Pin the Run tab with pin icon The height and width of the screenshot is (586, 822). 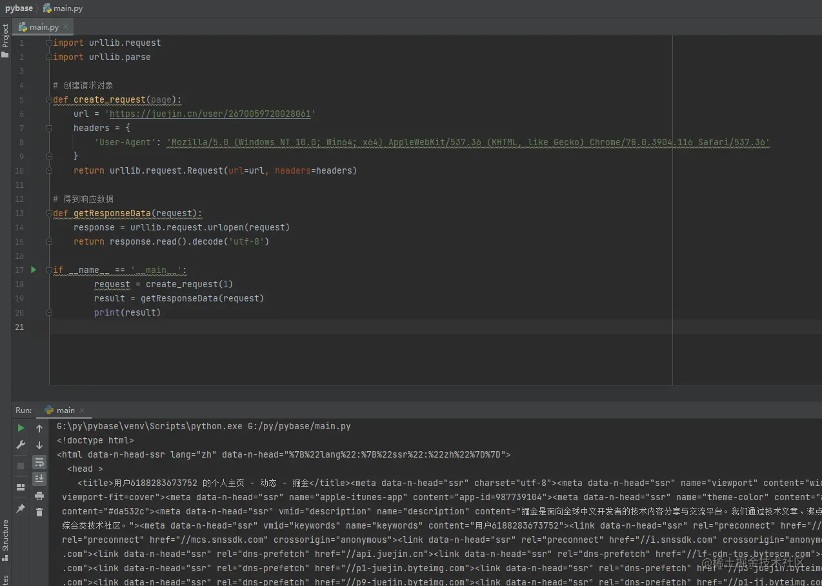pos(21,509)
